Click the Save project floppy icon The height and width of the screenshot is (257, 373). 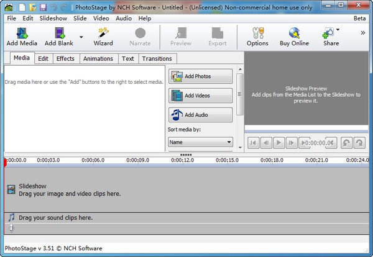pos(43,7)
